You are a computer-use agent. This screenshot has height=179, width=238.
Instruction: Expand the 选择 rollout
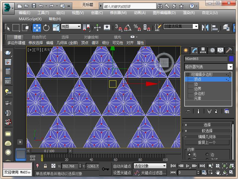pos(207,125)
